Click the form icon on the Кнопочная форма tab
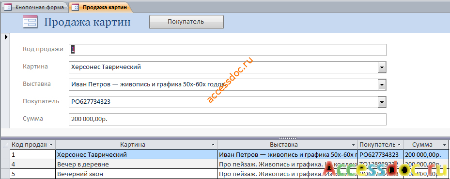This screenshot has height=179, width=450. pos(8,7)
